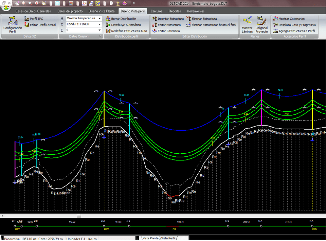
Task: Expand Datos Omisión dialog launcher
Action: coord(100,36)
